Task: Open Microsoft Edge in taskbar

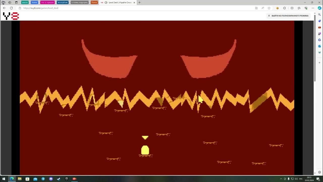Action: (12, 179)
